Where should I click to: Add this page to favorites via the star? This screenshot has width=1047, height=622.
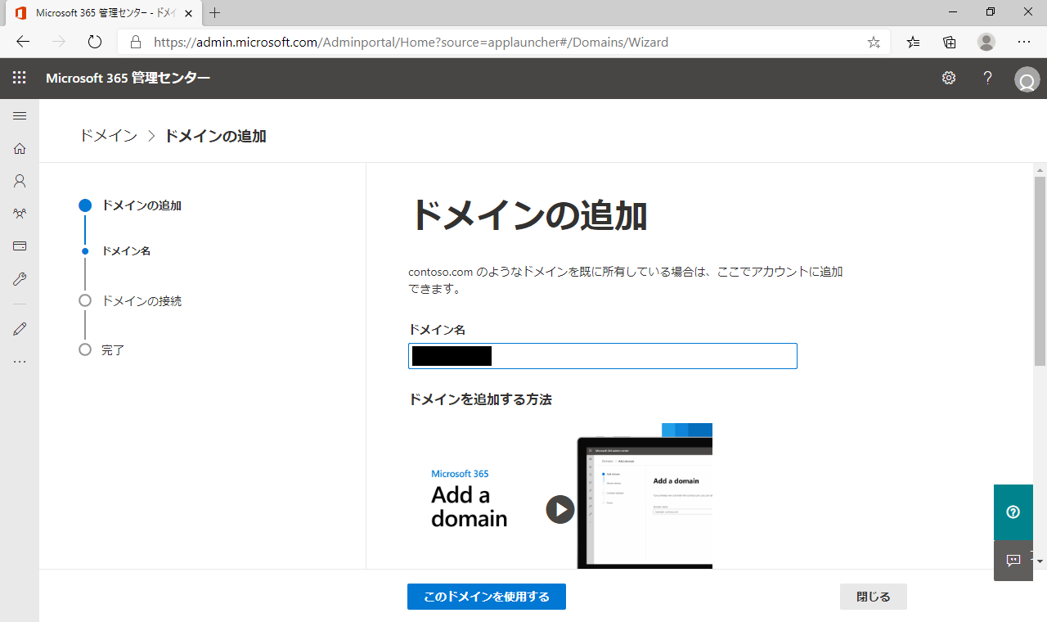click(x=874, y=42)
